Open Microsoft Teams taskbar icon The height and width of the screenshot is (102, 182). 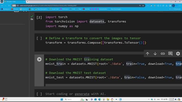[91, 99]
